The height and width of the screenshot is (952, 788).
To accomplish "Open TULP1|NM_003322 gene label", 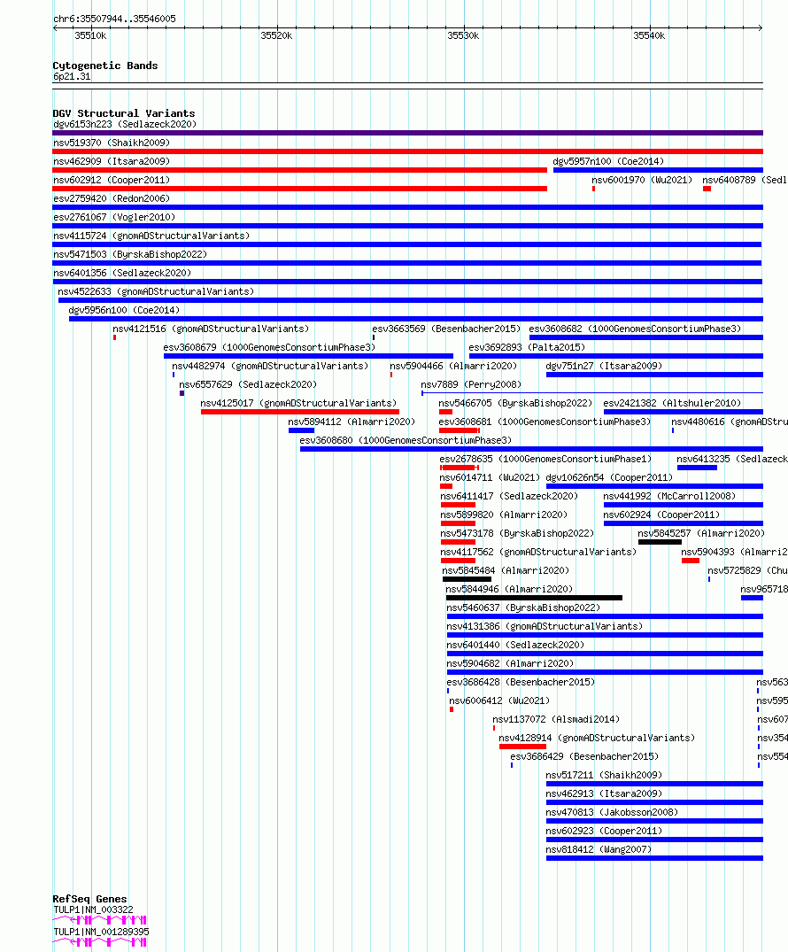I will (94, 909).
